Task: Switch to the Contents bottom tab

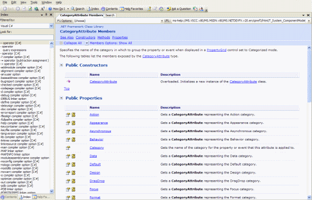Action: pyautogui.click(x=9, y=197)
